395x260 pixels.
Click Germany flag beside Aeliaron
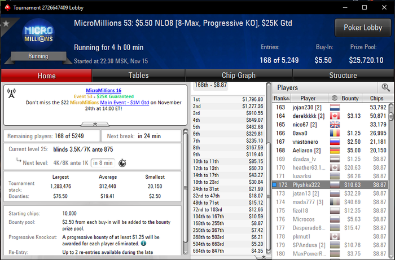pos(335,150)
